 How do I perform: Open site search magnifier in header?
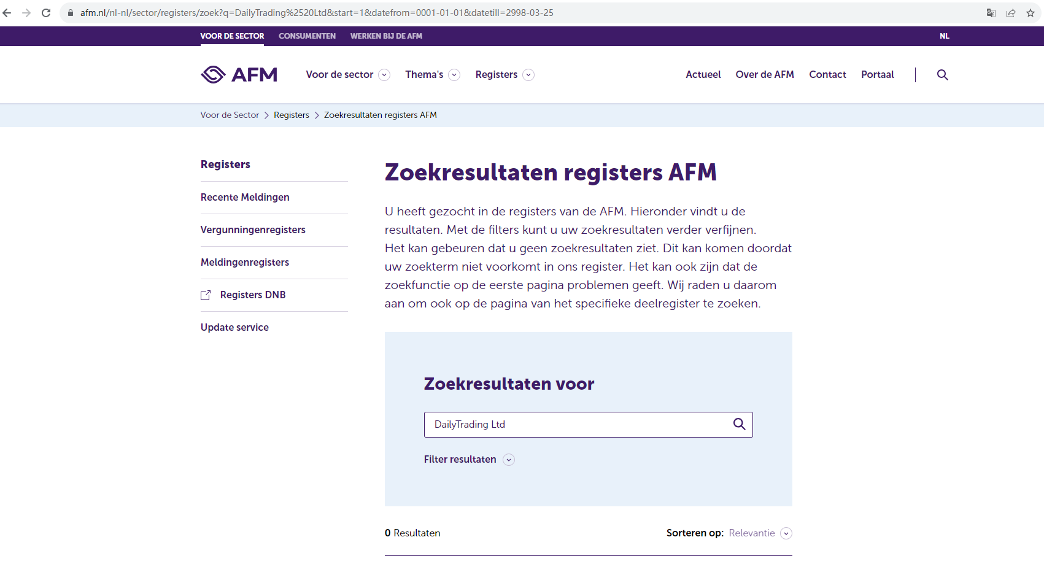pyautogui.click(x=942, y=75)
